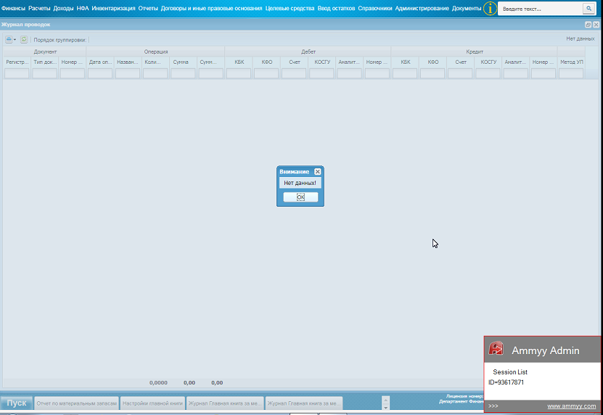Viewport: 603px width, 415px height.
Task: Click the restore icon of Журнал проводок window
Action: tap(588, 24)
